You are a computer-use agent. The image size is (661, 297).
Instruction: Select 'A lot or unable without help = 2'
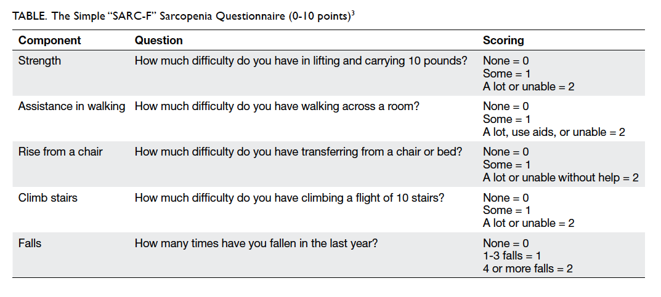561,178
